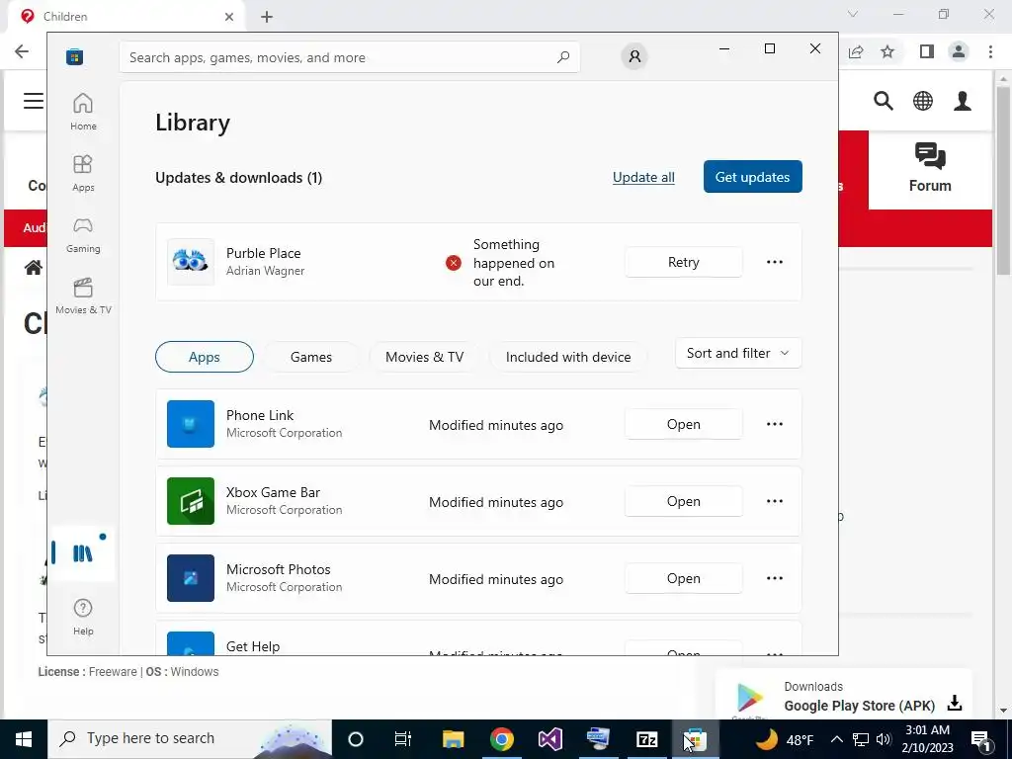Open Movies & TV in Store sidebar
The image size is (1012, 759).
pos(83,295)
